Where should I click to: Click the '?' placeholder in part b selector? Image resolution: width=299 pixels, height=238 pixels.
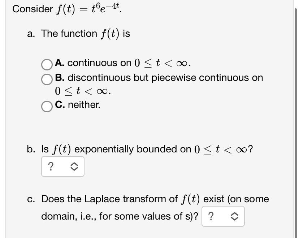click(52, 166)
